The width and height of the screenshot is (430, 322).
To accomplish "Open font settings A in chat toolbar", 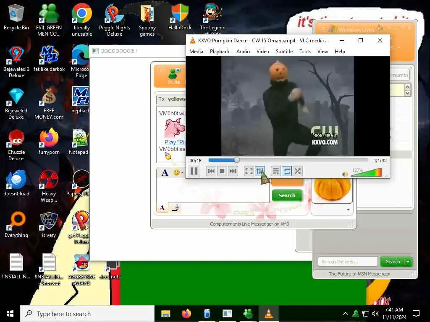I will point(165,172).
